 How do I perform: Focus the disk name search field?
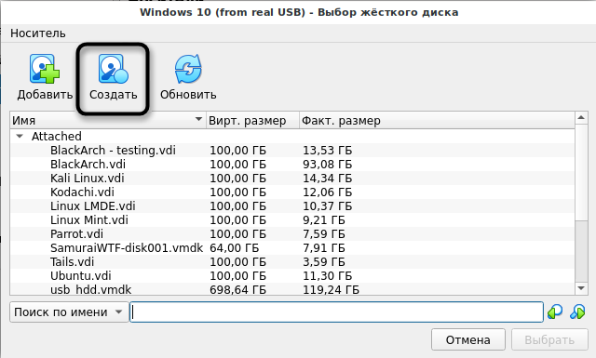click(x=336, y=312)
